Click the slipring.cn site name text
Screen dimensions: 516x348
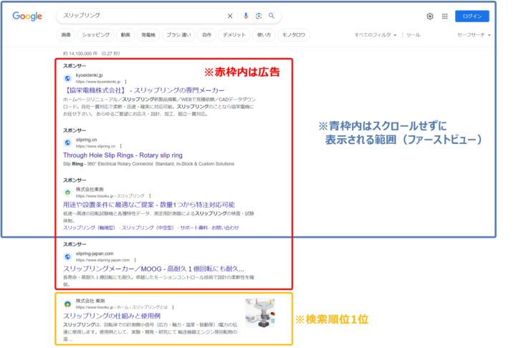86,140
